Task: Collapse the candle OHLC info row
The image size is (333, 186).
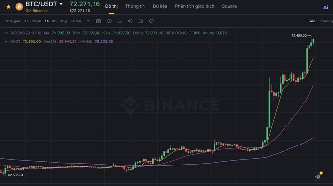Action: pyautogui.click(x=6, y=33)
